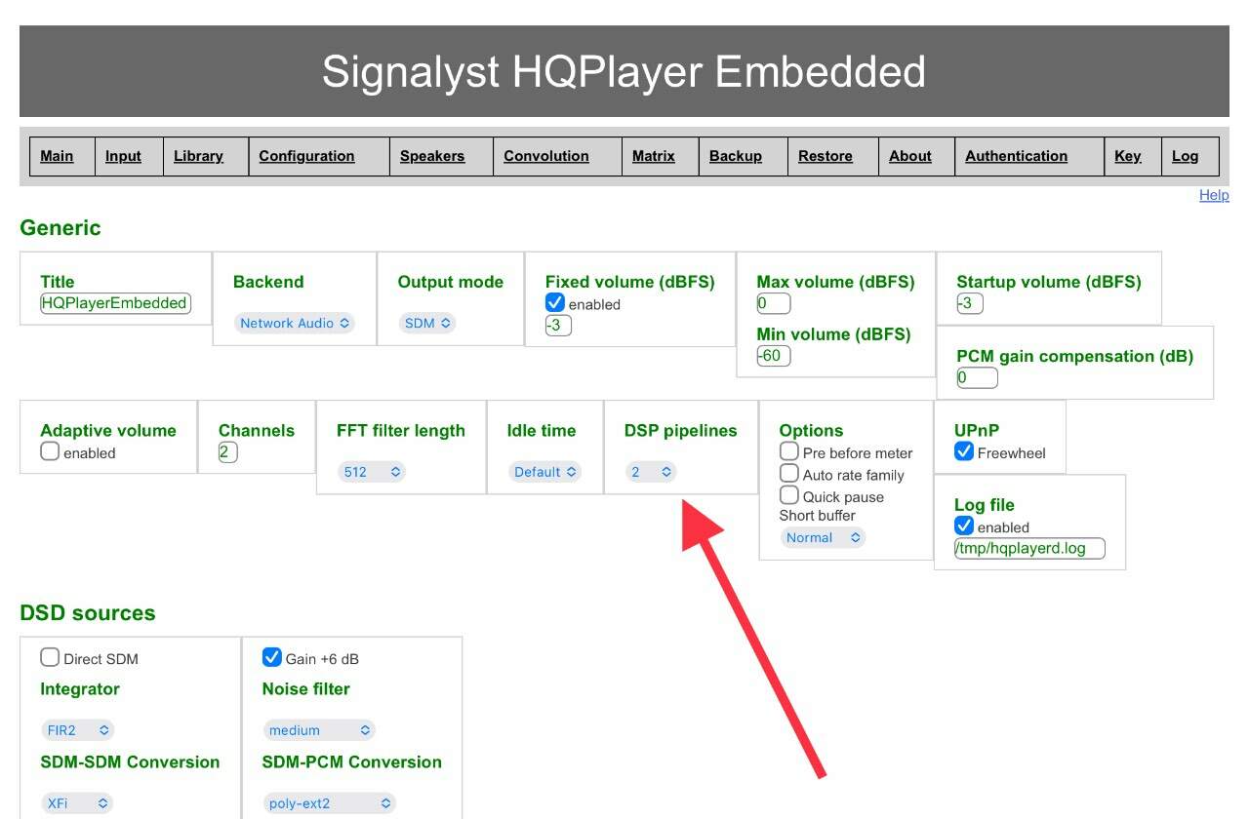Viewport: 1249px width, 819px height.
Task: Click the Channels input field
Action: click(x=228, y=452)
